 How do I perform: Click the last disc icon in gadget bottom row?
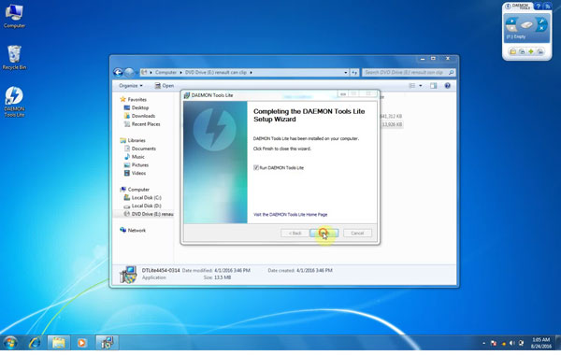[539, 51]
